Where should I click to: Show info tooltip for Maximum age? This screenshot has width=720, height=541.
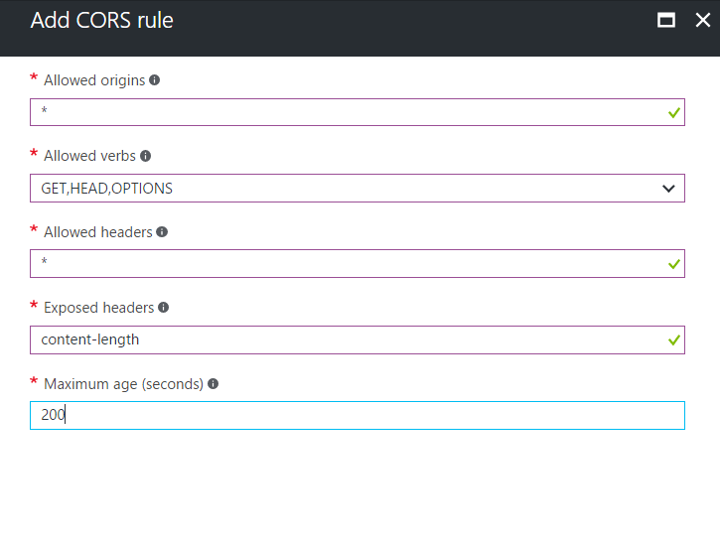(x=214, y=383)
